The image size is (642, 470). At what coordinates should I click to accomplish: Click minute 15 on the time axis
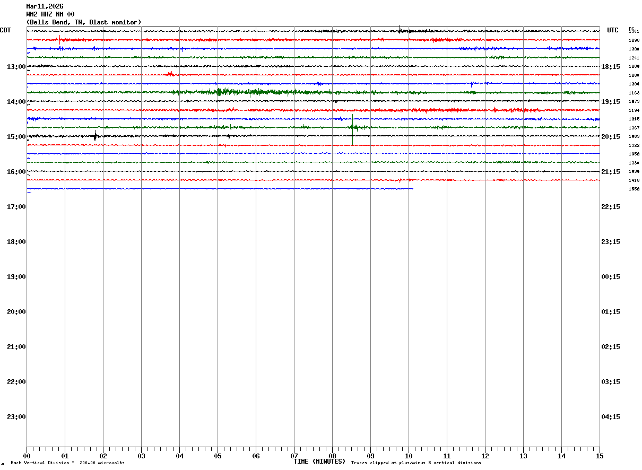[x=600, y=456]
